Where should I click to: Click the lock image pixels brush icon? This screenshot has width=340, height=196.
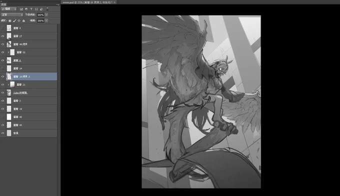click(x=14, y=21)
